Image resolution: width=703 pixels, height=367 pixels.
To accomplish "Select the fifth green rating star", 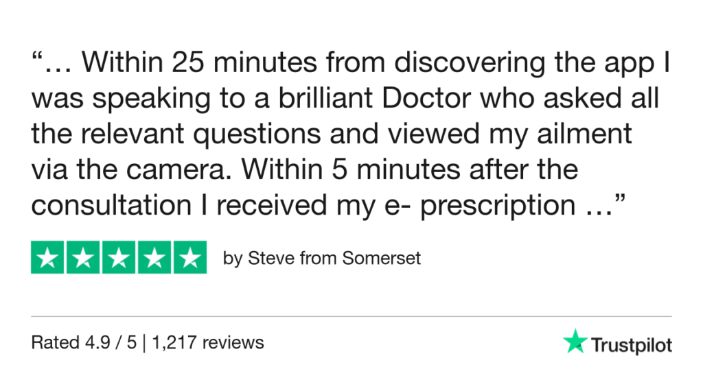I will [x=189, y=258].
